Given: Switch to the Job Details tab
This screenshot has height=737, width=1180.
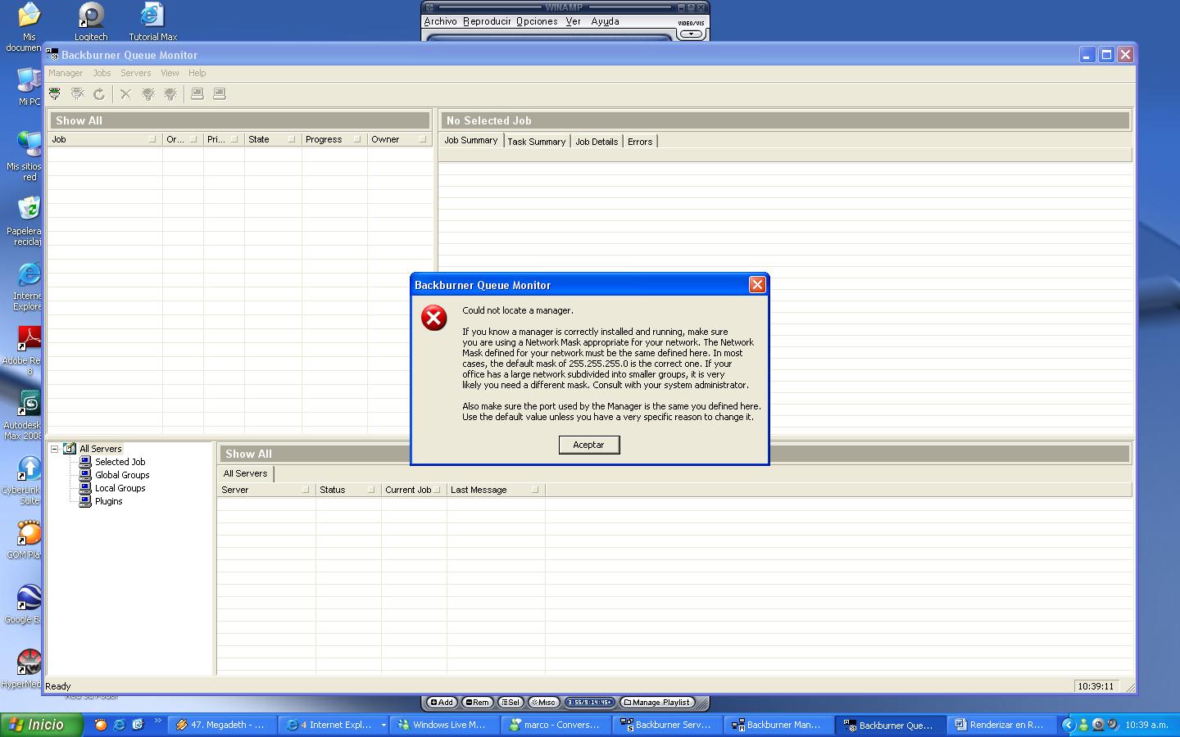Looking at the screenshot, I should tap(597, 142).
